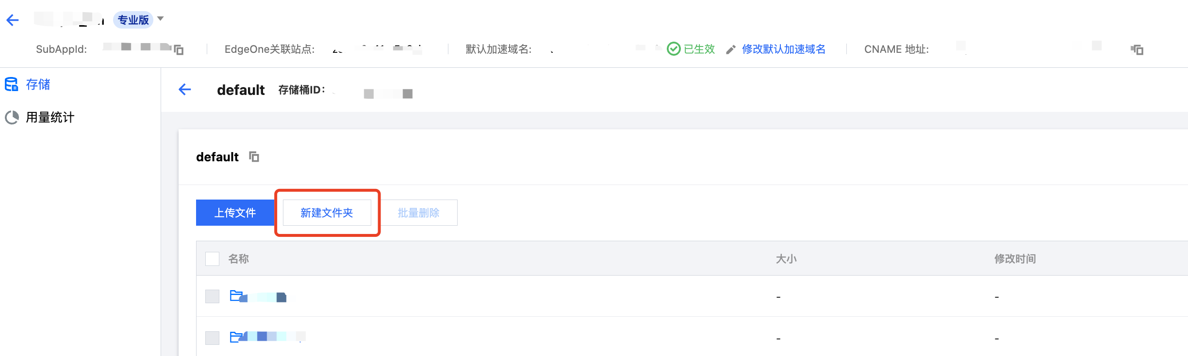
Task: Open the 存储 sidebar menu item
Action: pos(38,85)
